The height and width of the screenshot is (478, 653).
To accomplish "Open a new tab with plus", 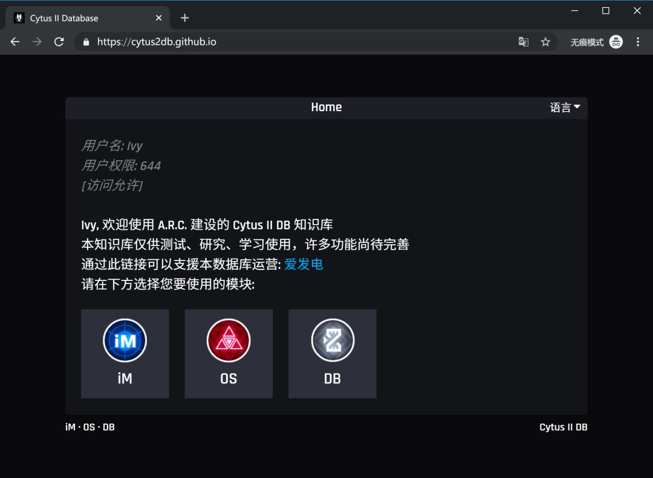I will pos(185,18).
